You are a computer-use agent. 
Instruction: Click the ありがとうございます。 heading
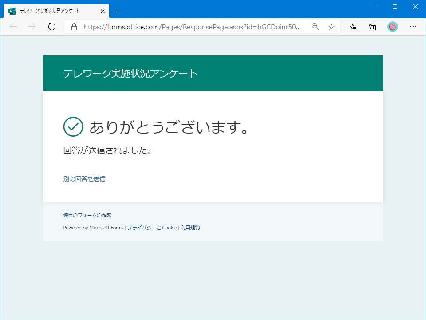click(169, 127)
